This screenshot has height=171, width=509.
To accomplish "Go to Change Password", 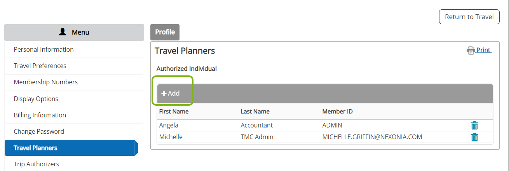I will [39, 131].
